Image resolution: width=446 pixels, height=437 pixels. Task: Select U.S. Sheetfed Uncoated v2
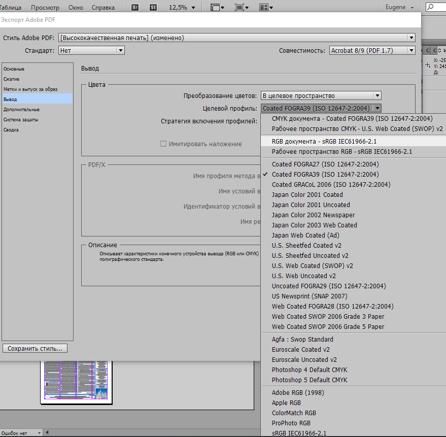click(x=353, y=255)
